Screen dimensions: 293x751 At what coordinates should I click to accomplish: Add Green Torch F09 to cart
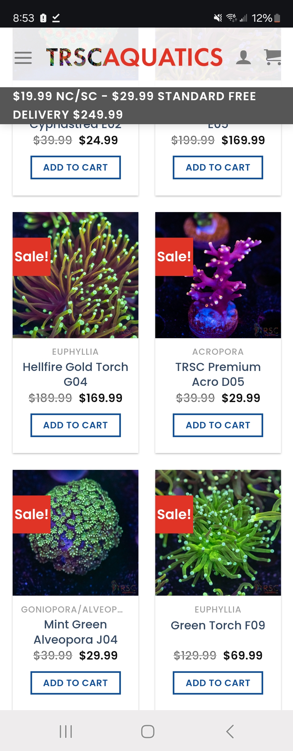point(218,683)
